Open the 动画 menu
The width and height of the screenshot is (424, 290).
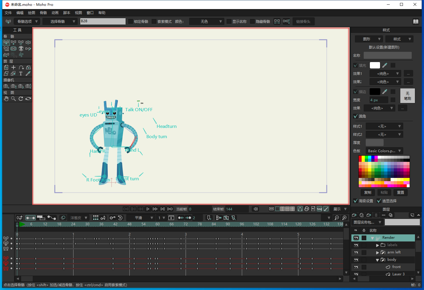point(55,13)
